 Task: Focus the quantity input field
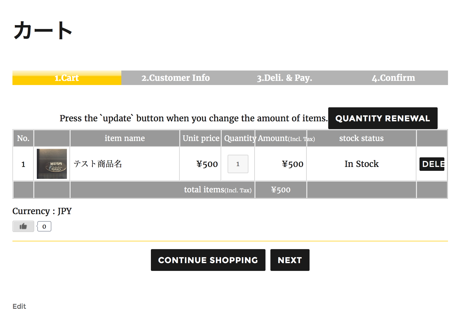(x=238, y=164)
